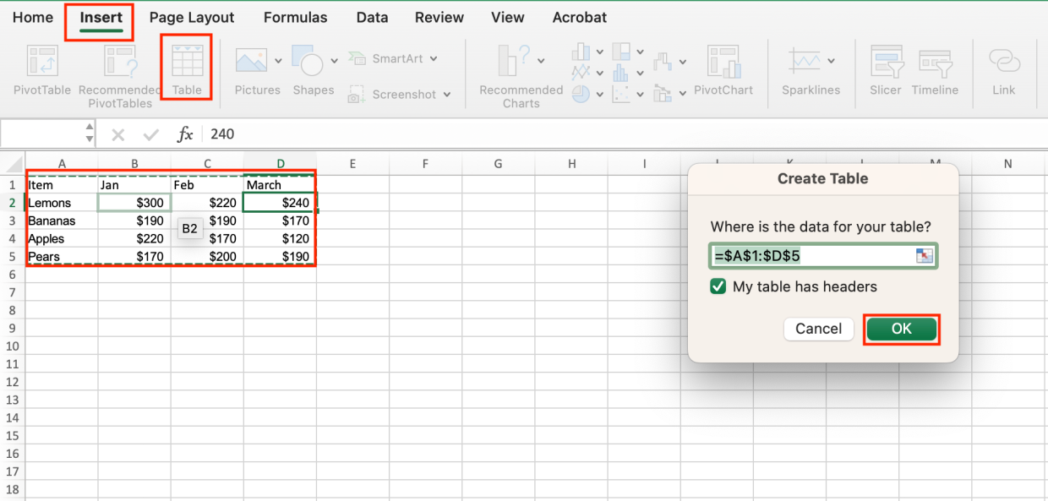Click the PivotChart icon

click(x=723, y=62)
